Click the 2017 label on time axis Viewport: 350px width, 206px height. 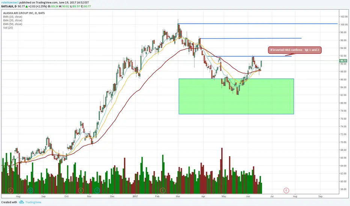pyautogui.click(x=135, y=196)
